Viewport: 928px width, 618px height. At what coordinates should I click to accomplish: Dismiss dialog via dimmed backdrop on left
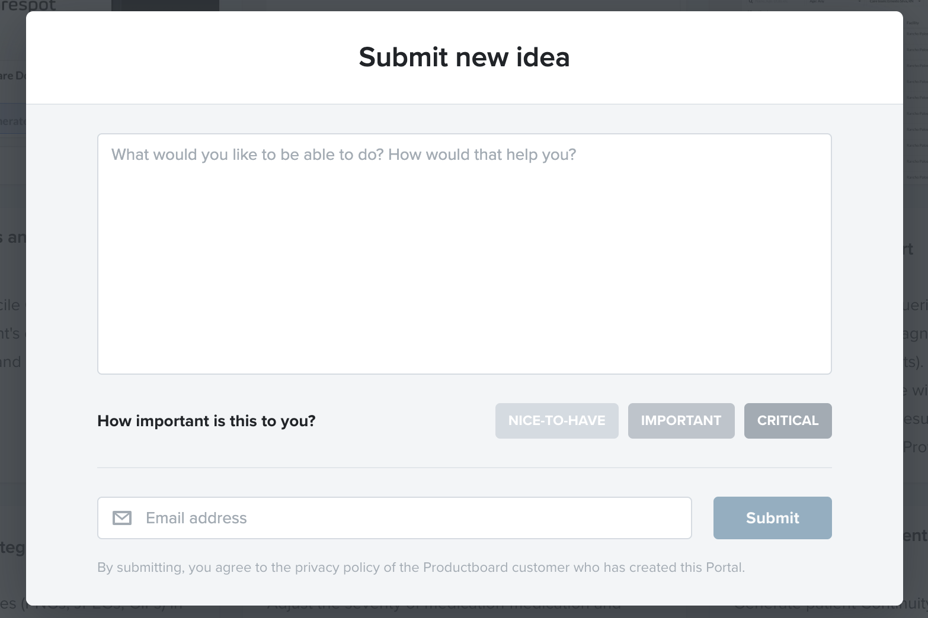point(12,414)
